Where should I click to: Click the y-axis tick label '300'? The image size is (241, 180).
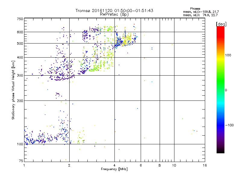point(20,76)
